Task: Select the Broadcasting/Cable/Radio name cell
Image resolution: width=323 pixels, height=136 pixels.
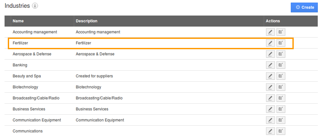Action: [x=36, y=98]
